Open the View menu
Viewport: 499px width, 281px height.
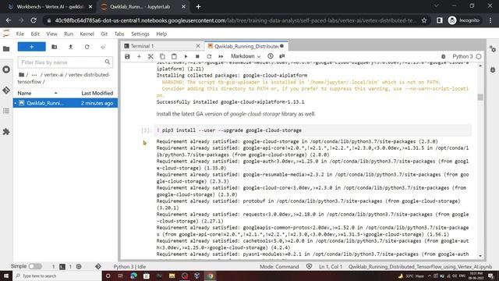51,34
